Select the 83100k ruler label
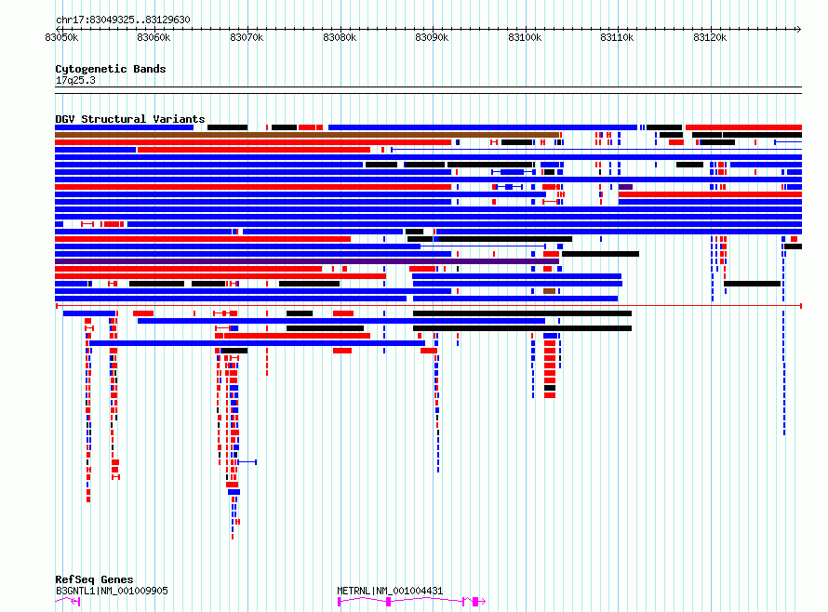 point(525,37)
